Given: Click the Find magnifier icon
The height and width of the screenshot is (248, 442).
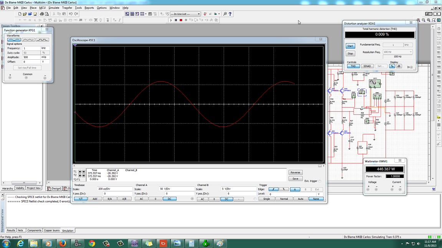Looking at the screenshot, I should coord(225,14).
